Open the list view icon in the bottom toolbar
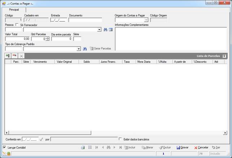Viewport: 232px width, 158px height. [x=90, y=147]
